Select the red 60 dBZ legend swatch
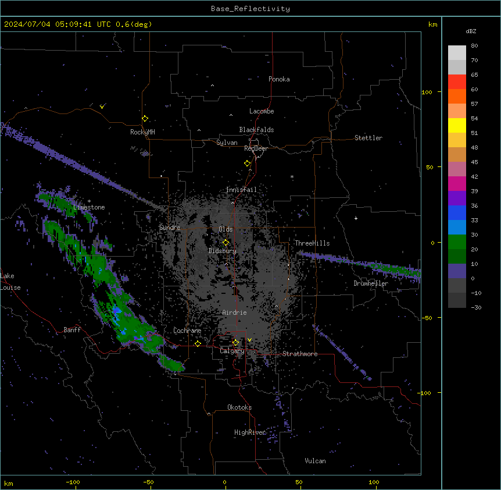Screen dimensions: 501x490 coord(457,82)
